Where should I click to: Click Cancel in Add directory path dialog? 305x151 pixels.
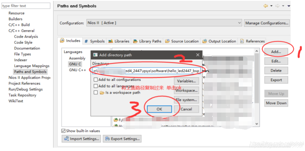click(x=186, y=109)
